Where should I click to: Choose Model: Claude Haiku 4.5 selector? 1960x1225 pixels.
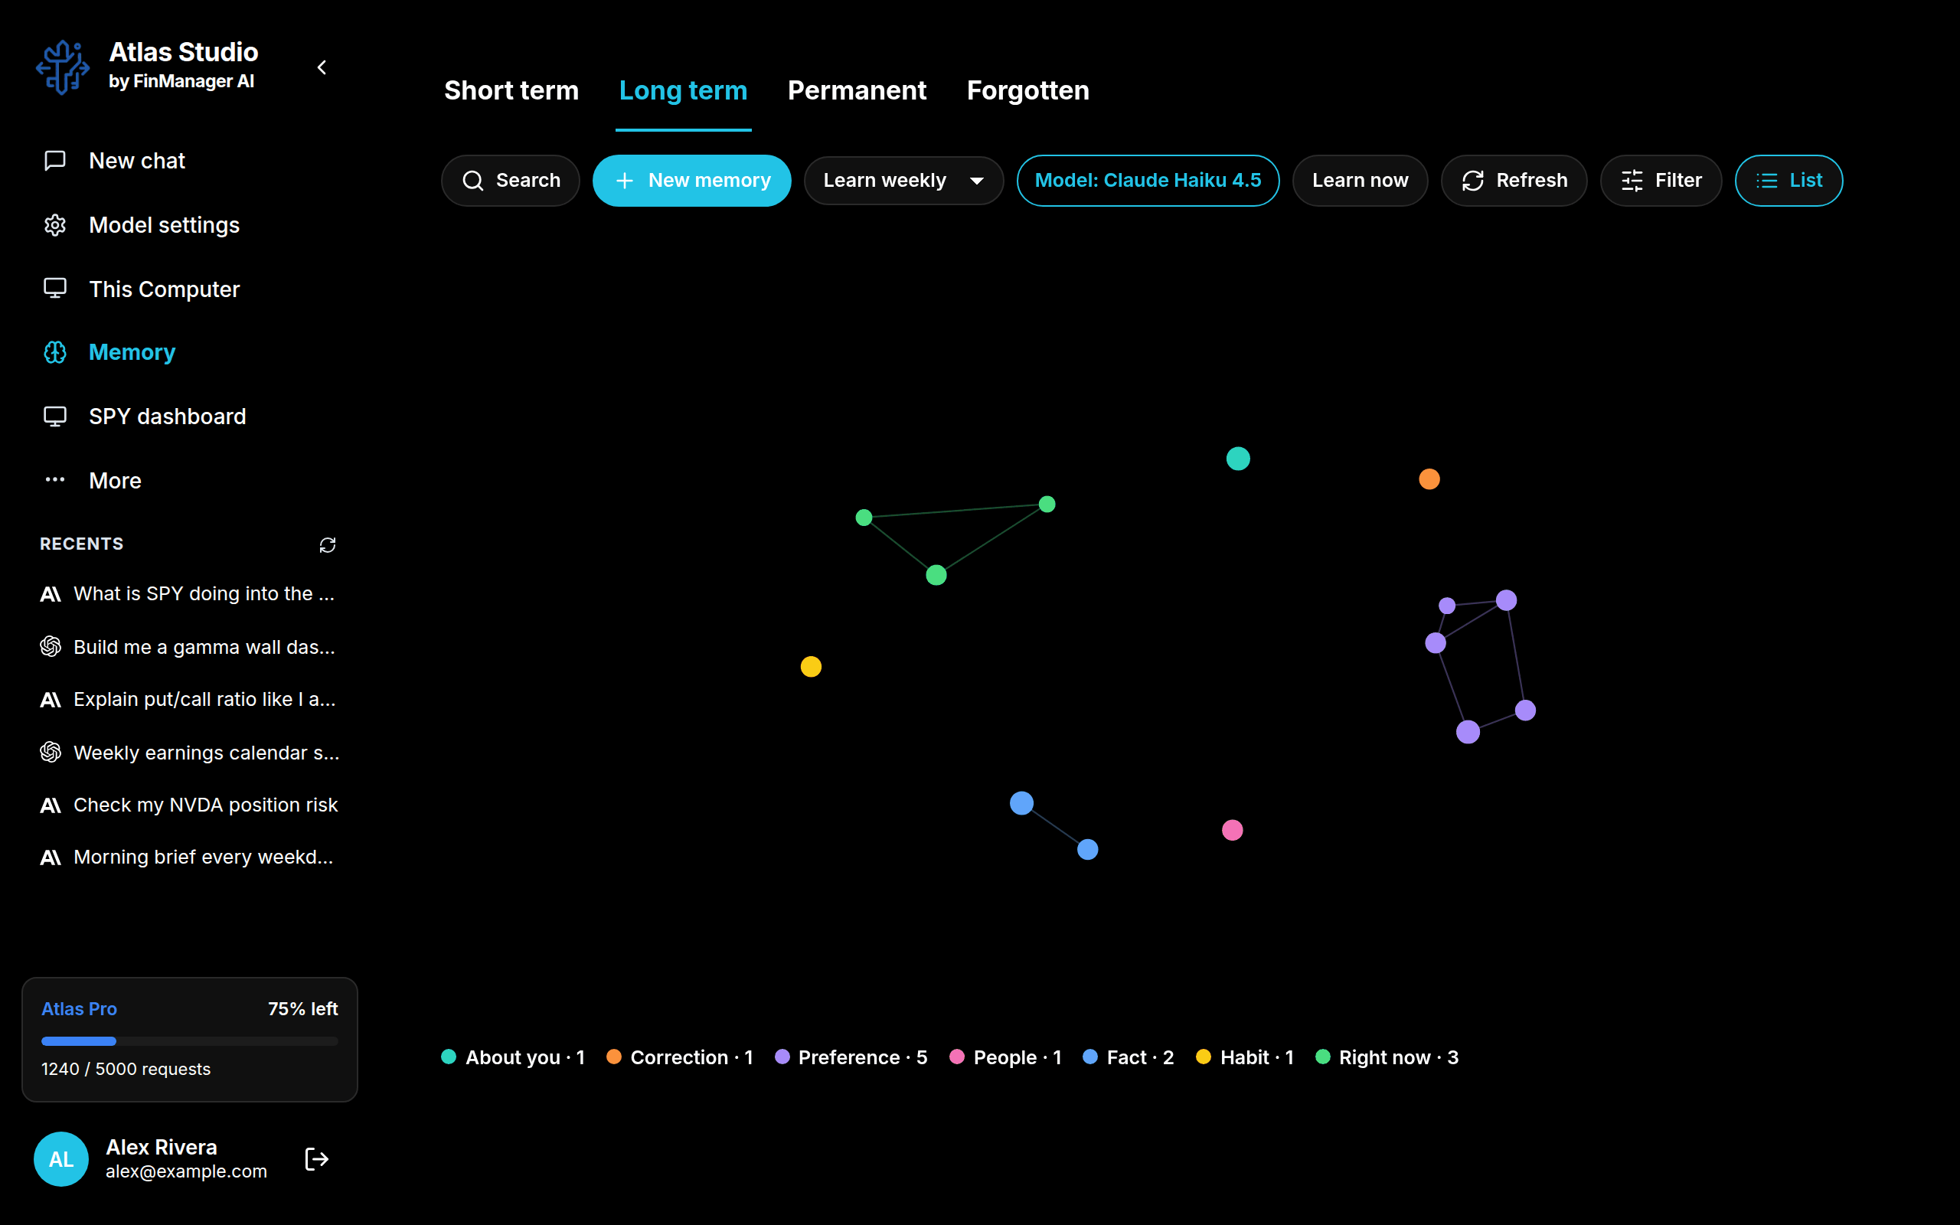1148,180
